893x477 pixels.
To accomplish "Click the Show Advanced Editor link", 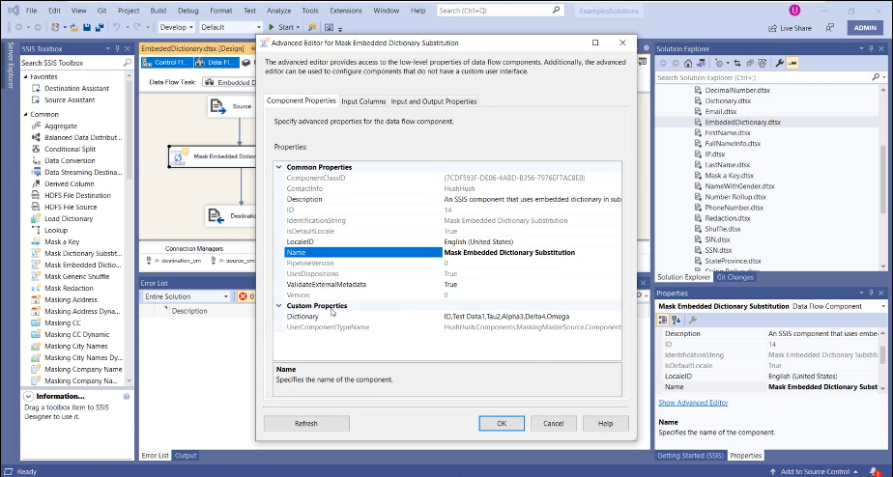I will click(x=693, y=403).
